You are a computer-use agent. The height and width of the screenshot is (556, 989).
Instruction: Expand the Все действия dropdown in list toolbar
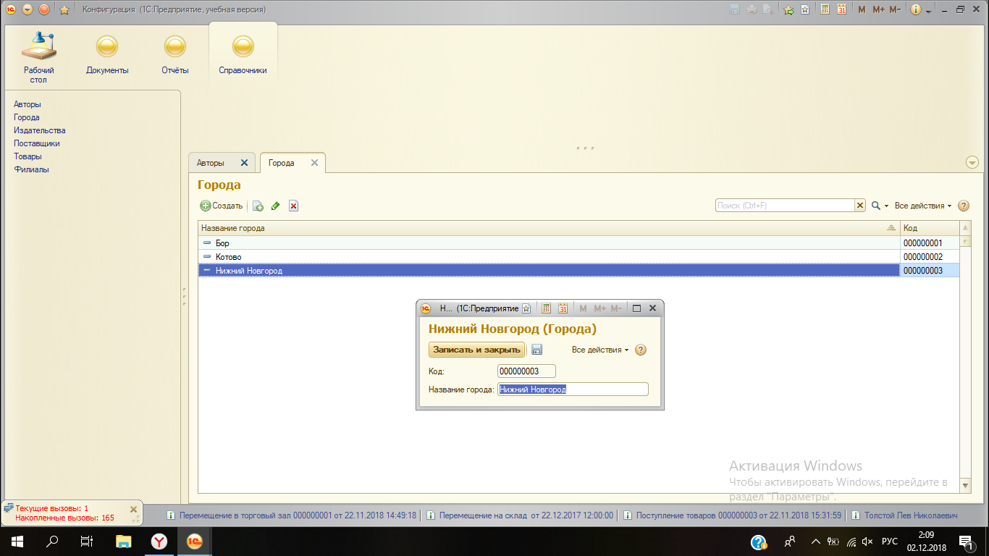pyautogui.click(x=923, y=206)
